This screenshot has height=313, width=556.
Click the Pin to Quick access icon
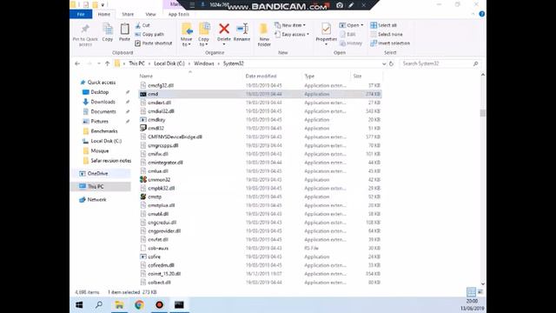pyautogui.click(x=85, y=29)
